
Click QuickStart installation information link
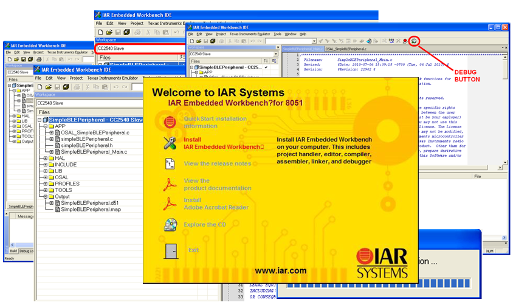click(x=215, y=122)
